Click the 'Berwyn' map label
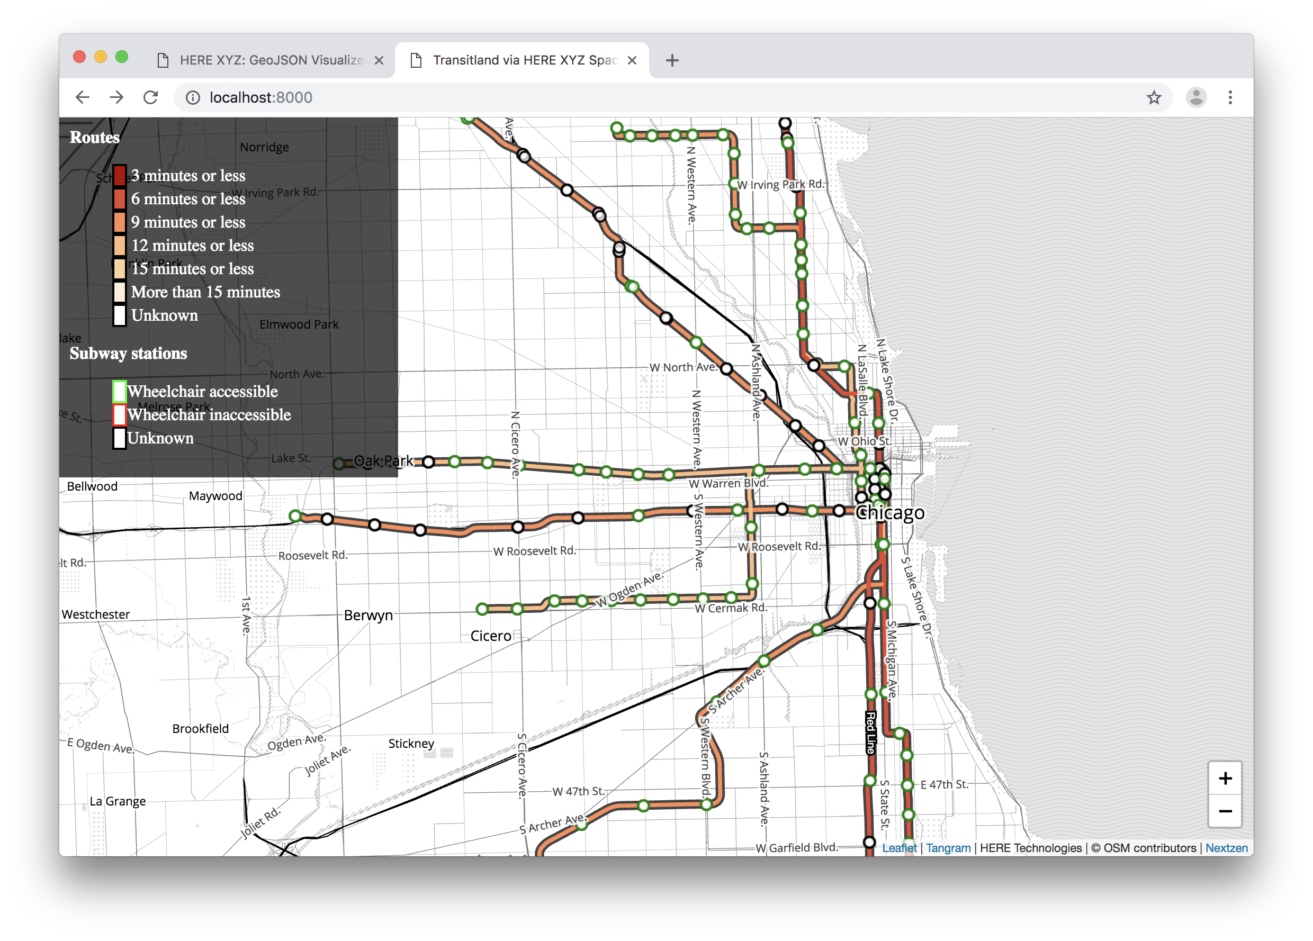1313x941 pixels. 368,615
